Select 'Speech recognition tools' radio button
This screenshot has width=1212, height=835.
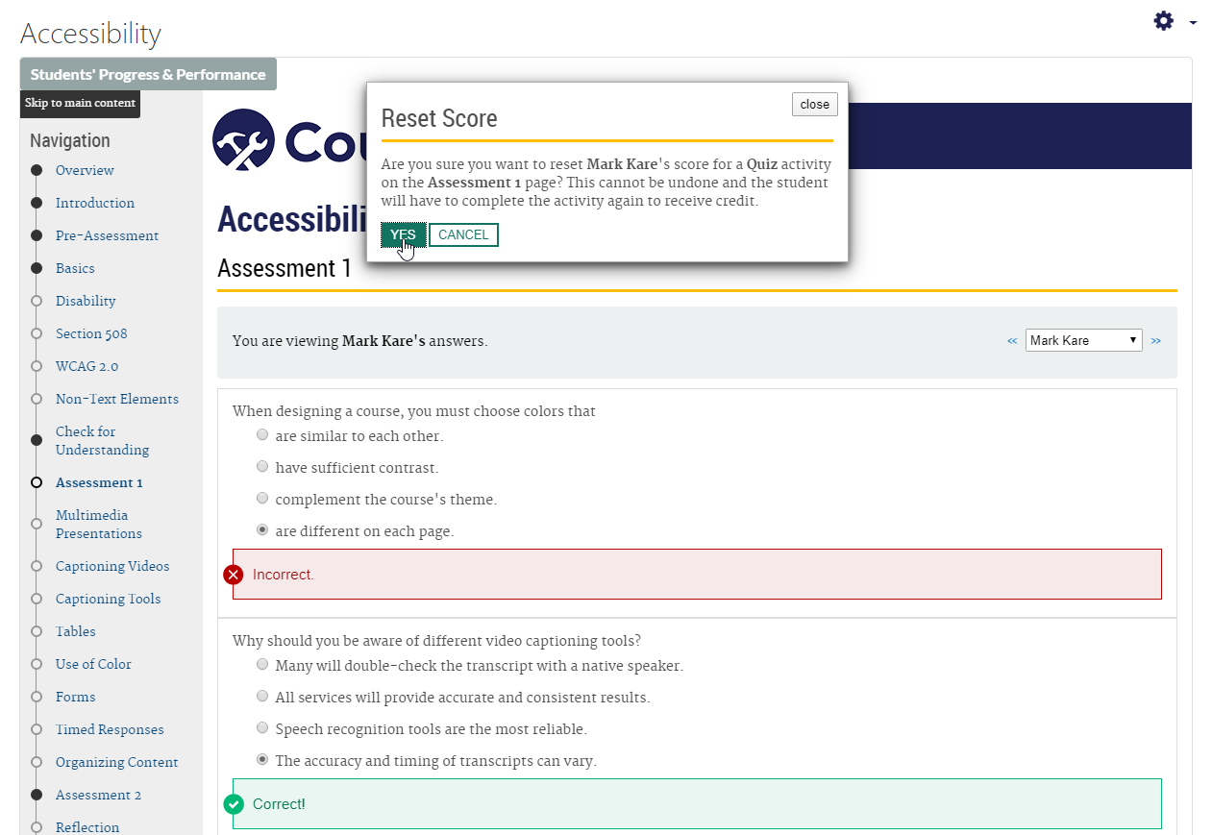coord(262,727)
